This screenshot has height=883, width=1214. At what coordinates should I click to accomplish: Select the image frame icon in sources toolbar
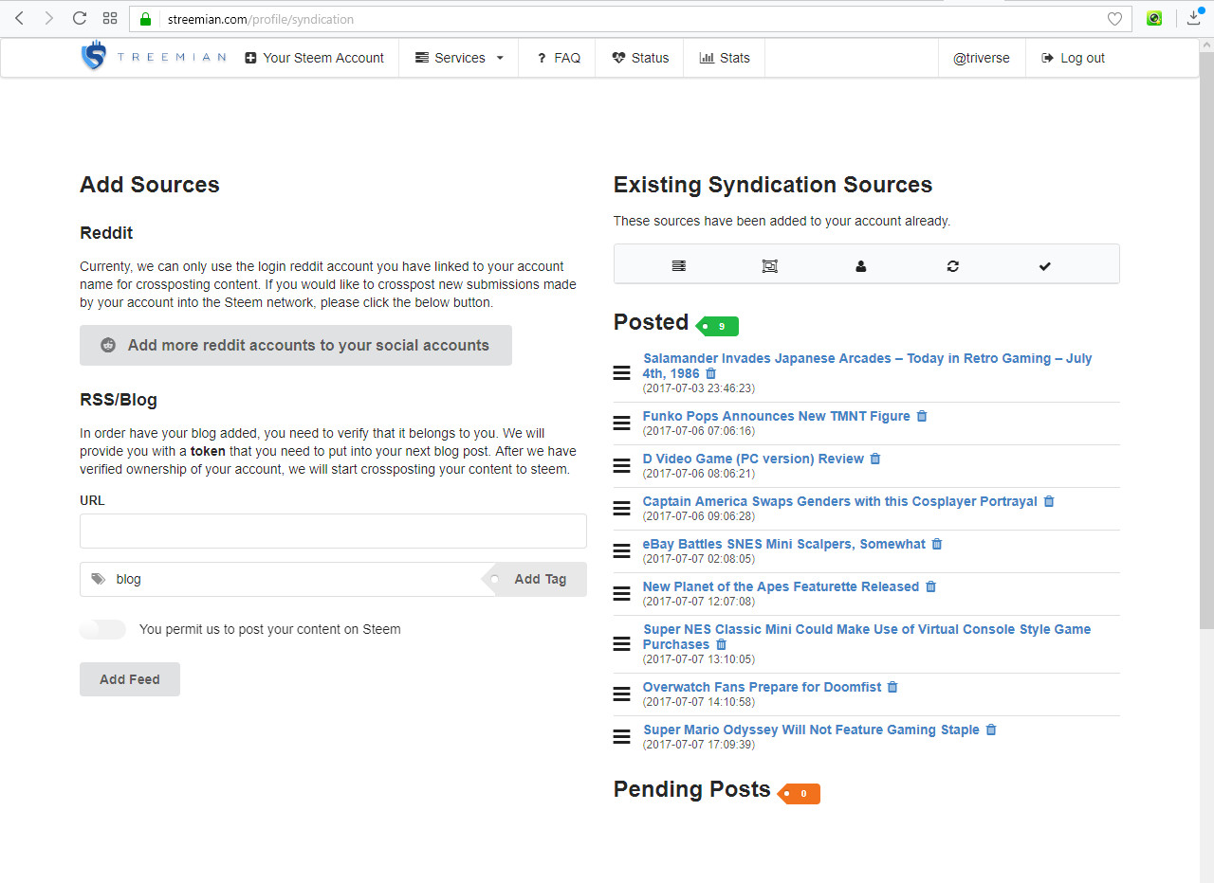[770, 266]
